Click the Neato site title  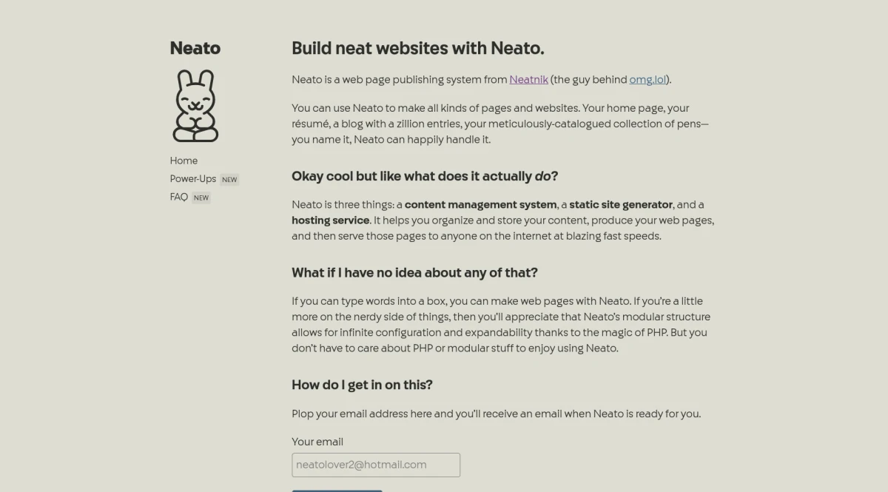(195, 48)
